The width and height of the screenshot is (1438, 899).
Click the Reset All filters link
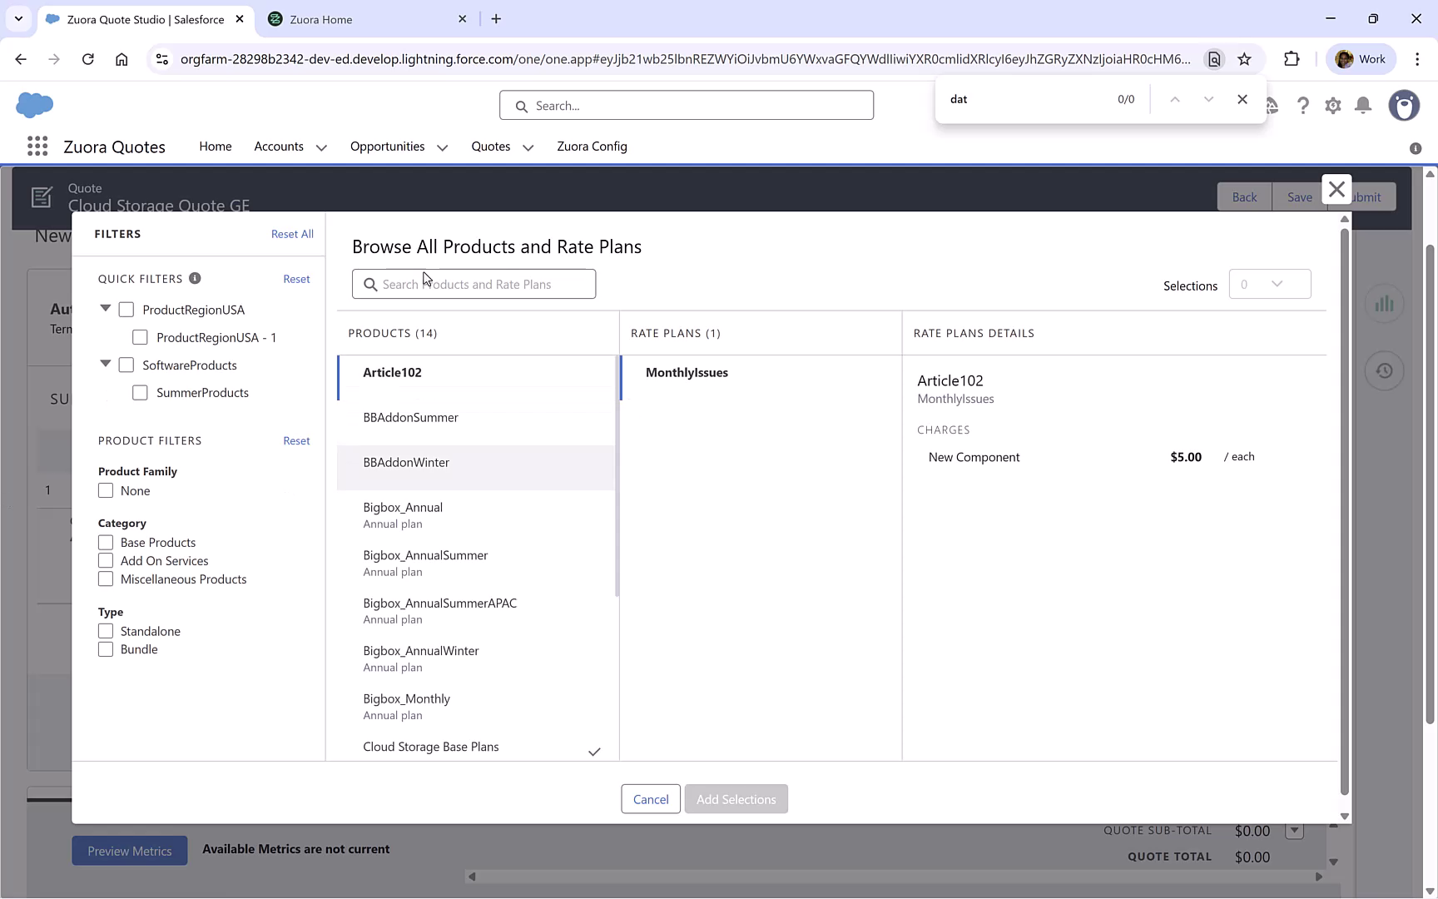point(291,234)
